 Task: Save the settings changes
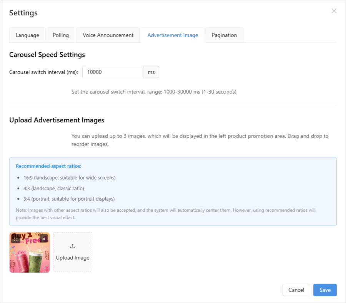pos(325,290)
